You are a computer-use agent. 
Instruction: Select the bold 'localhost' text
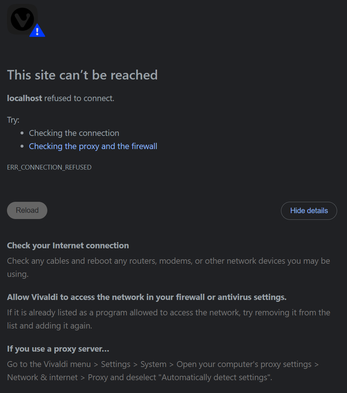click(x=24, y=98)
